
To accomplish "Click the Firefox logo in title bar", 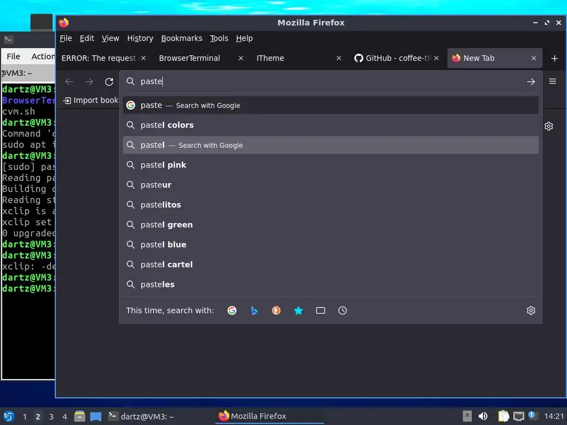I will 64,23.
